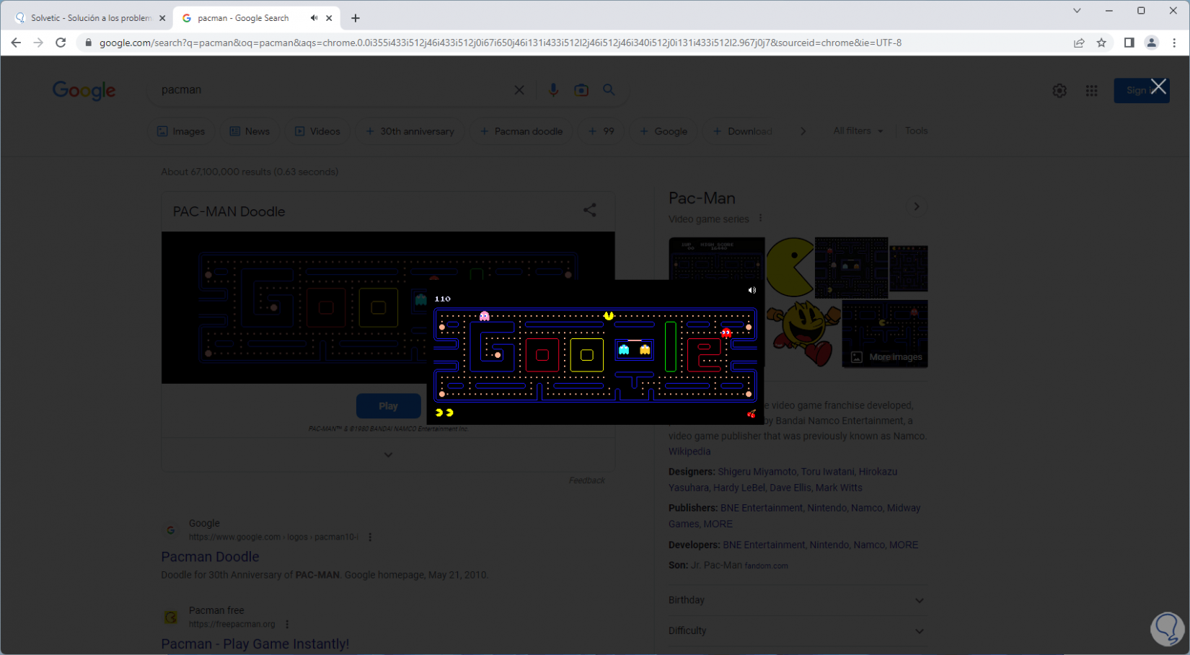Go forward to the next page
The width and height of the screenshot is (1190, 655).
(x=38, y=43)
